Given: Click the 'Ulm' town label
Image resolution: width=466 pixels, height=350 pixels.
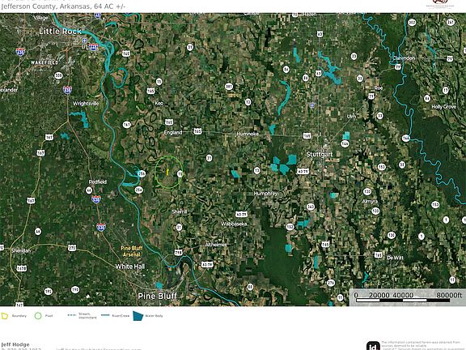Looking at the screenshot, I should tap(352, 117).
